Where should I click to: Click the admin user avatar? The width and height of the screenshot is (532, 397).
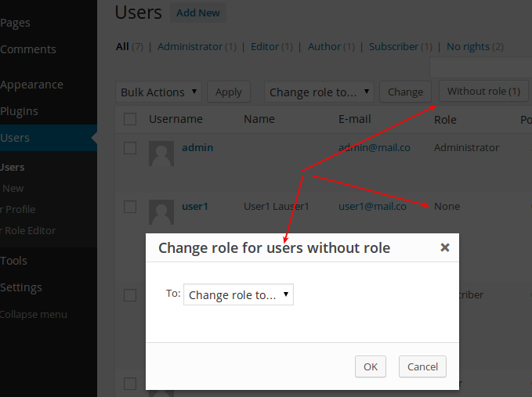click(161, 153)
